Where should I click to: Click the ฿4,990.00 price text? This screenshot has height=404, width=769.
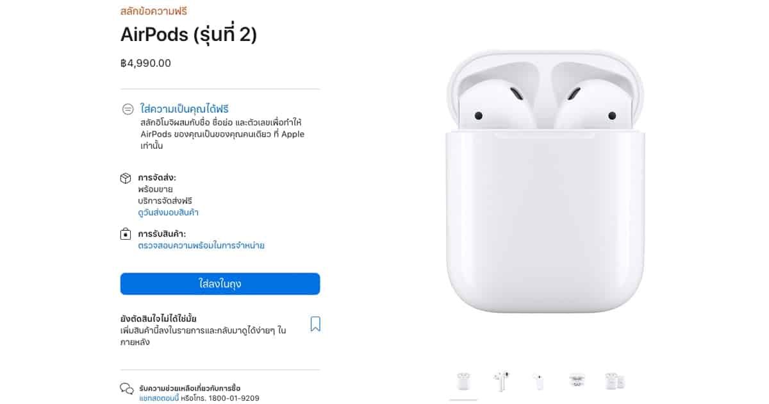pyautogui.click(x=145, y=63)
